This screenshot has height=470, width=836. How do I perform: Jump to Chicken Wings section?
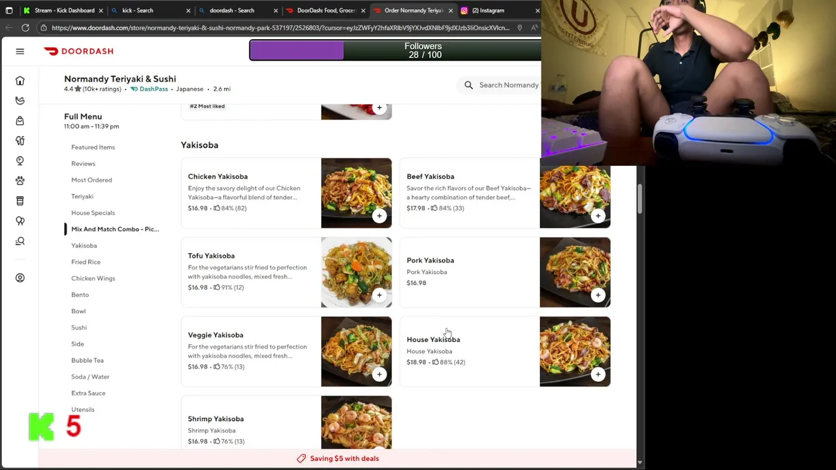pyautogui.click(x=93, y=278)
